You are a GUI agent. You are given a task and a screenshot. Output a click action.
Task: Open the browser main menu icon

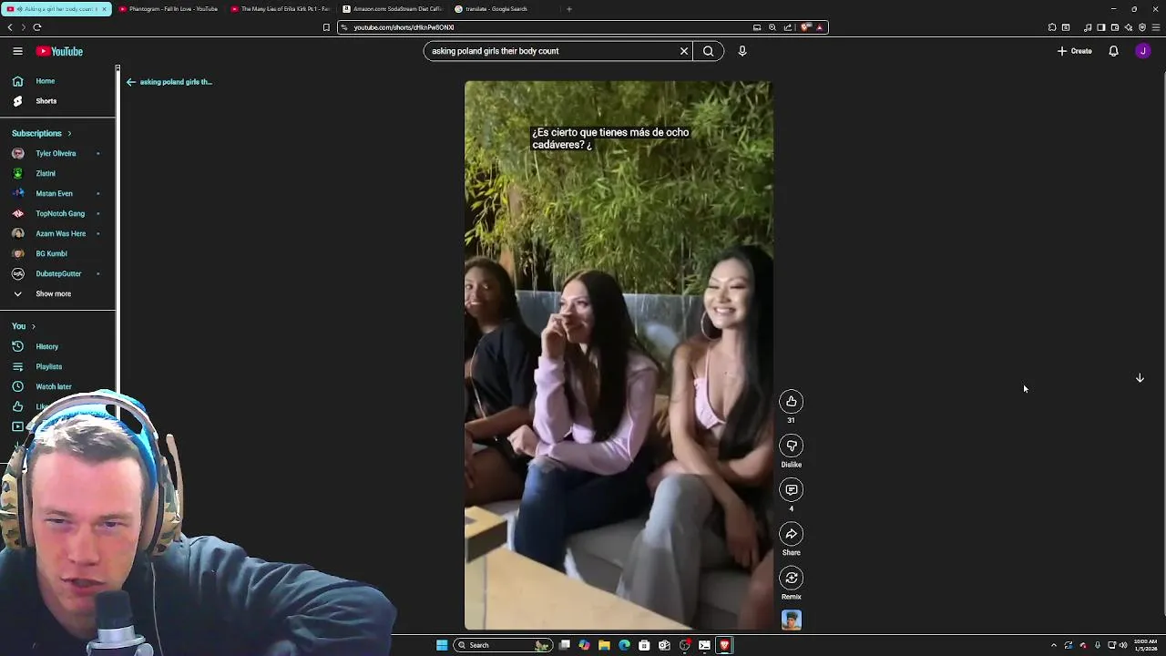1156,27
